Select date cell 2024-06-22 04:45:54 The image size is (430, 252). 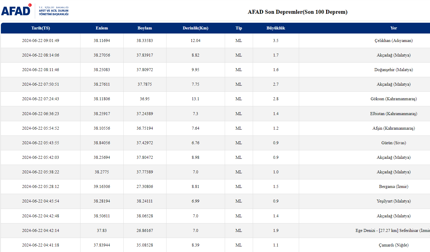pos(41,201)
